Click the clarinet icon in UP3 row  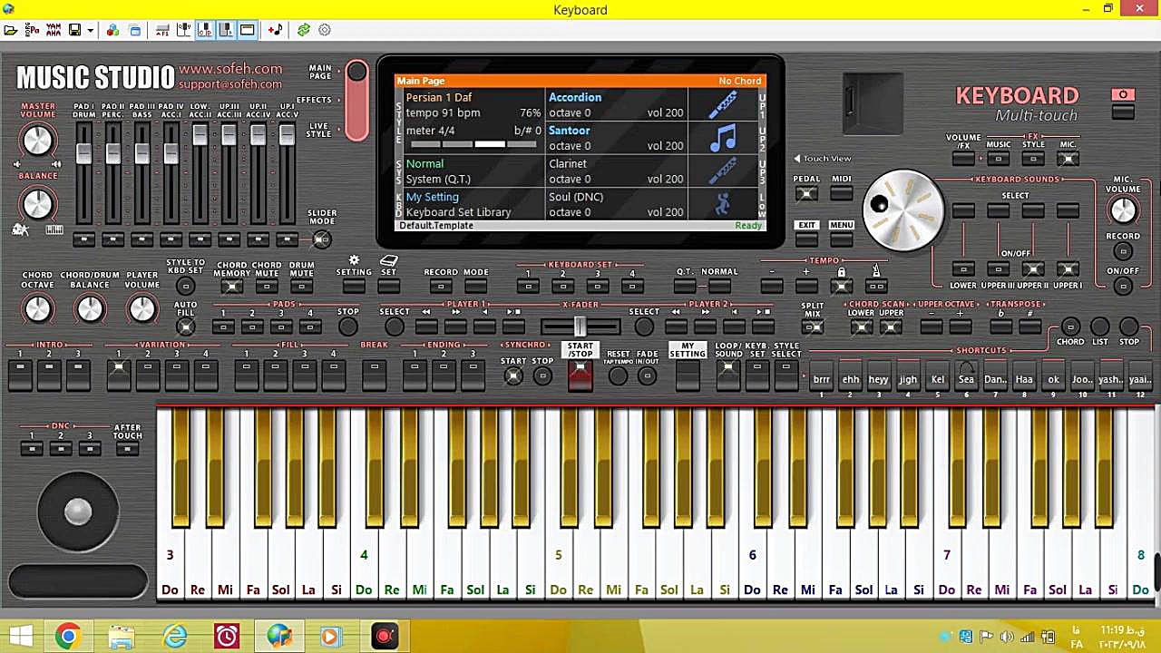pos(723,171)
